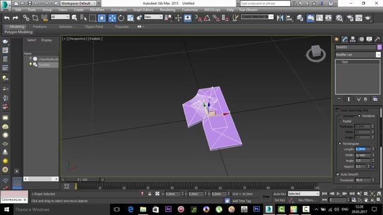Click the Length input field
383x215 pixels.
[x=363, y=149]
